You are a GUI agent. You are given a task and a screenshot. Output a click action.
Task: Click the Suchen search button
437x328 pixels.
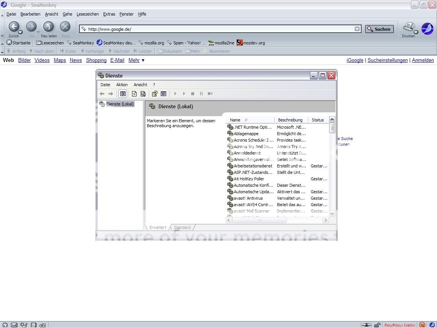click(379, 29)
